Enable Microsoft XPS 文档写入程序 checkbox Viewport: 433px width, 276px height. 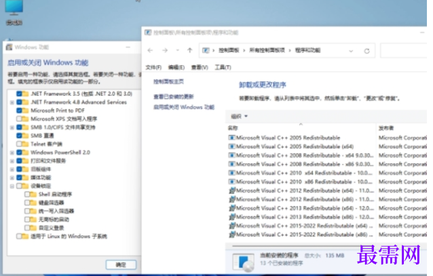pyautogui.click(x=19, y=119)
